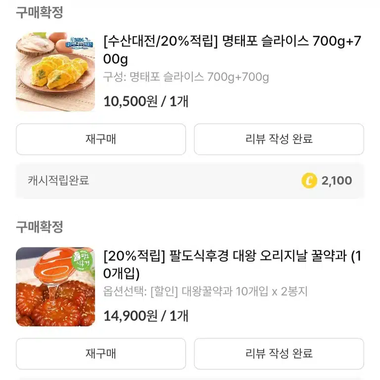The image size is (380, 380).
Task: Tap the yellow cash coin icon
Action: click(x=309, y=181)
